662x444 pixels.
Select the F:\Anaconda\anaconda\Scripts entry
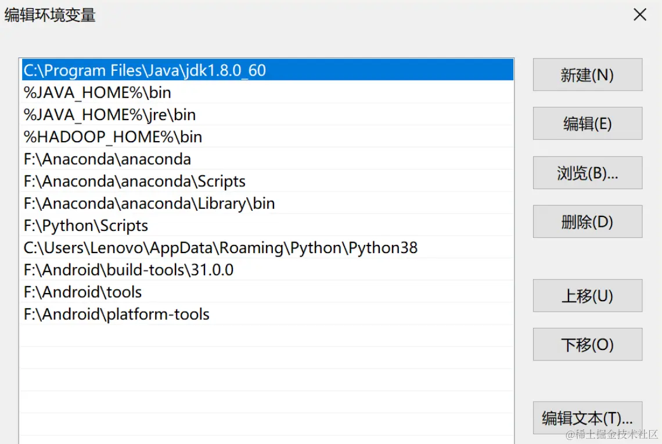(267, 181)
